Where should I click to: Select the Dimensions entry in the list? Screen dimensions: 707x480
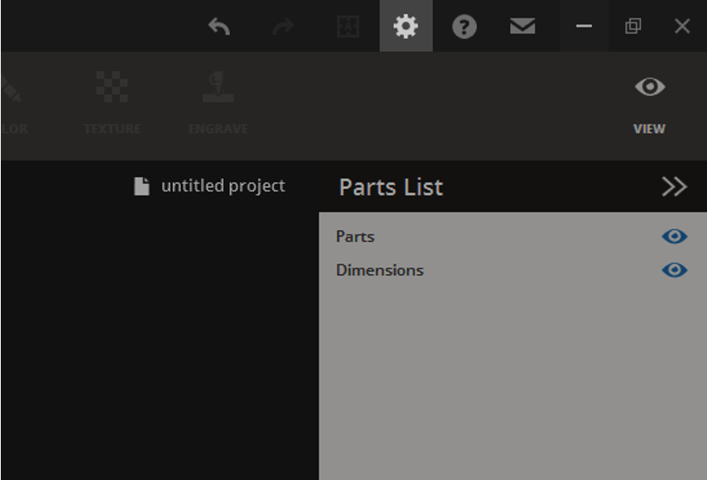[379, 269]
